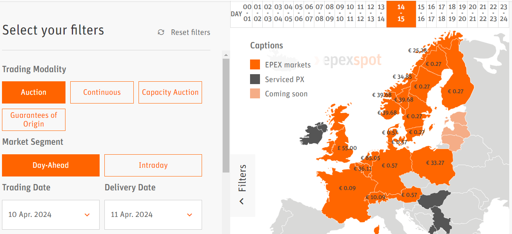This screenshot has width=512, height=234.
Task: Click the Reset filters refresh icon
Action: [x=161, y=33]
